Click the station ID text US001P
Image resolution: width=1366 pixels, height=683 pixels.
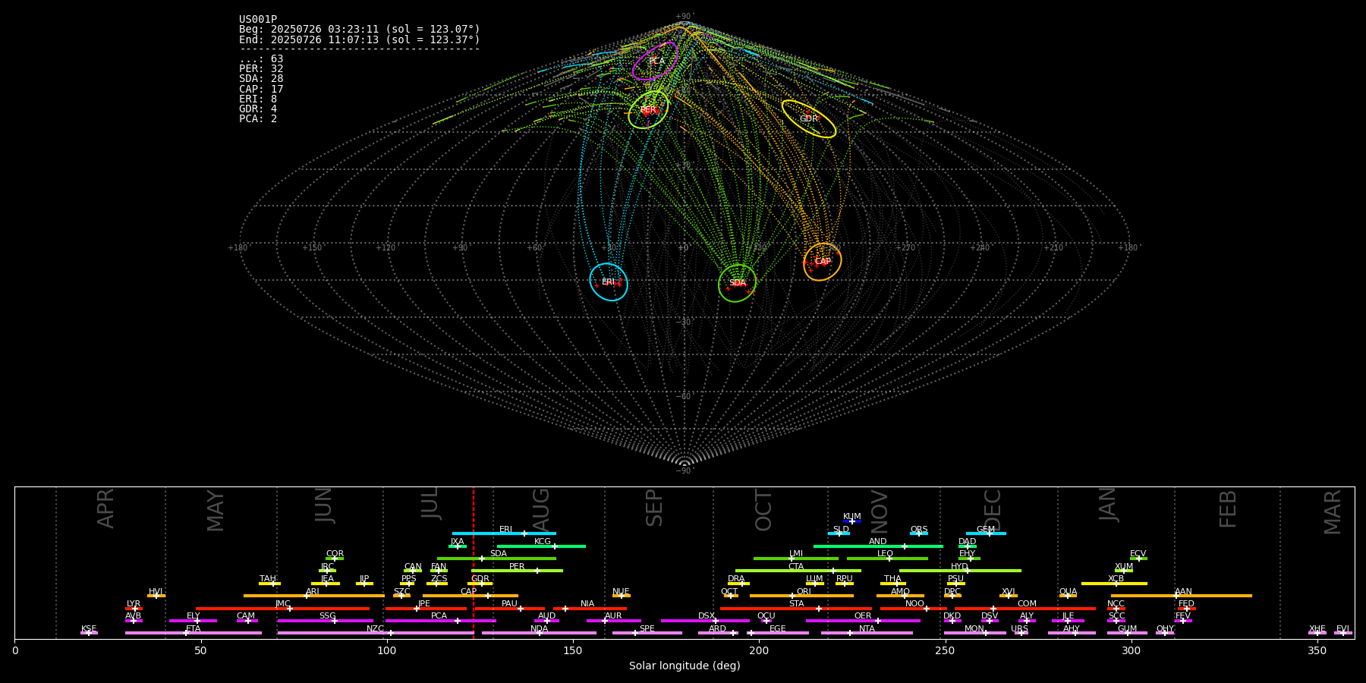click(258, 20)
